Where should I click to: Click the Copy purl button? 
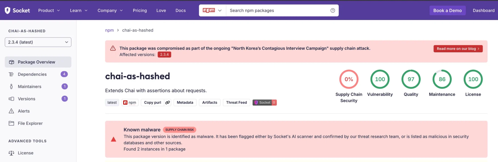[x=153, y=102]
